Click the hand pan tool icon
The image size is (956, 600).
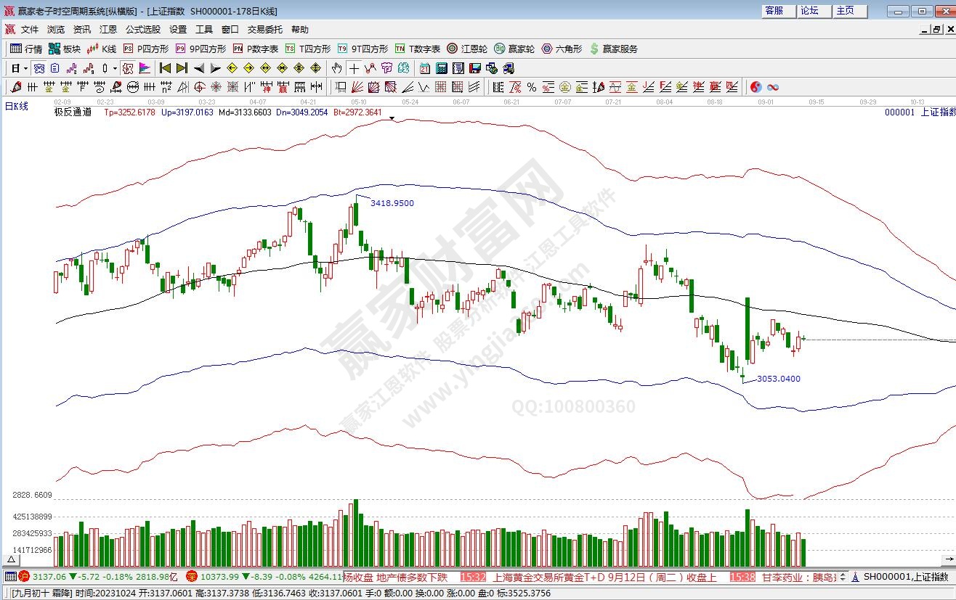click(x=336, y=68)
